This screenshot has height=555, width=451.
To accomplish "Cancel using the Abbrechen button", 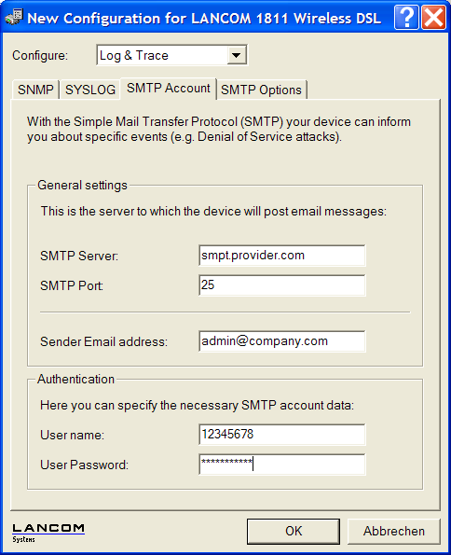I will 394,532.
